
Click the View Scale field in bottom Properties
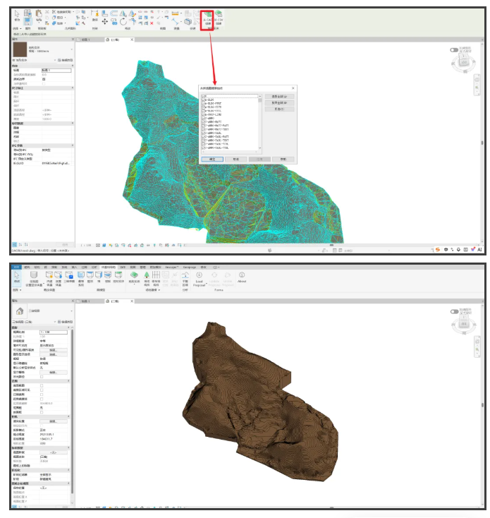[x=54, y=332]
